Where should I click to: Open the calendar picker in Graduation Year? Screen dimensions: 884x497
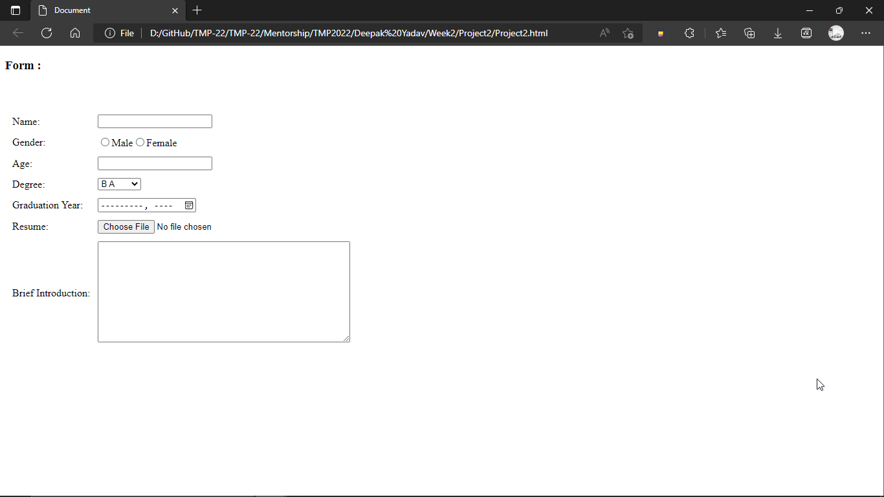(189, 205)
